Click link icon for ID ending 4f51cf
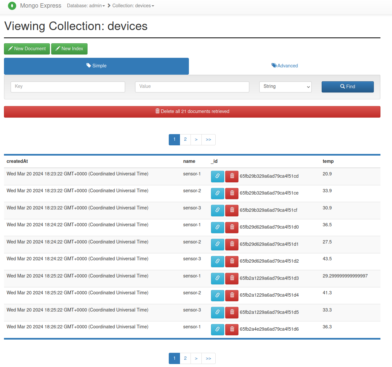Viewport: 392px width, 367px height. [217, 210]
